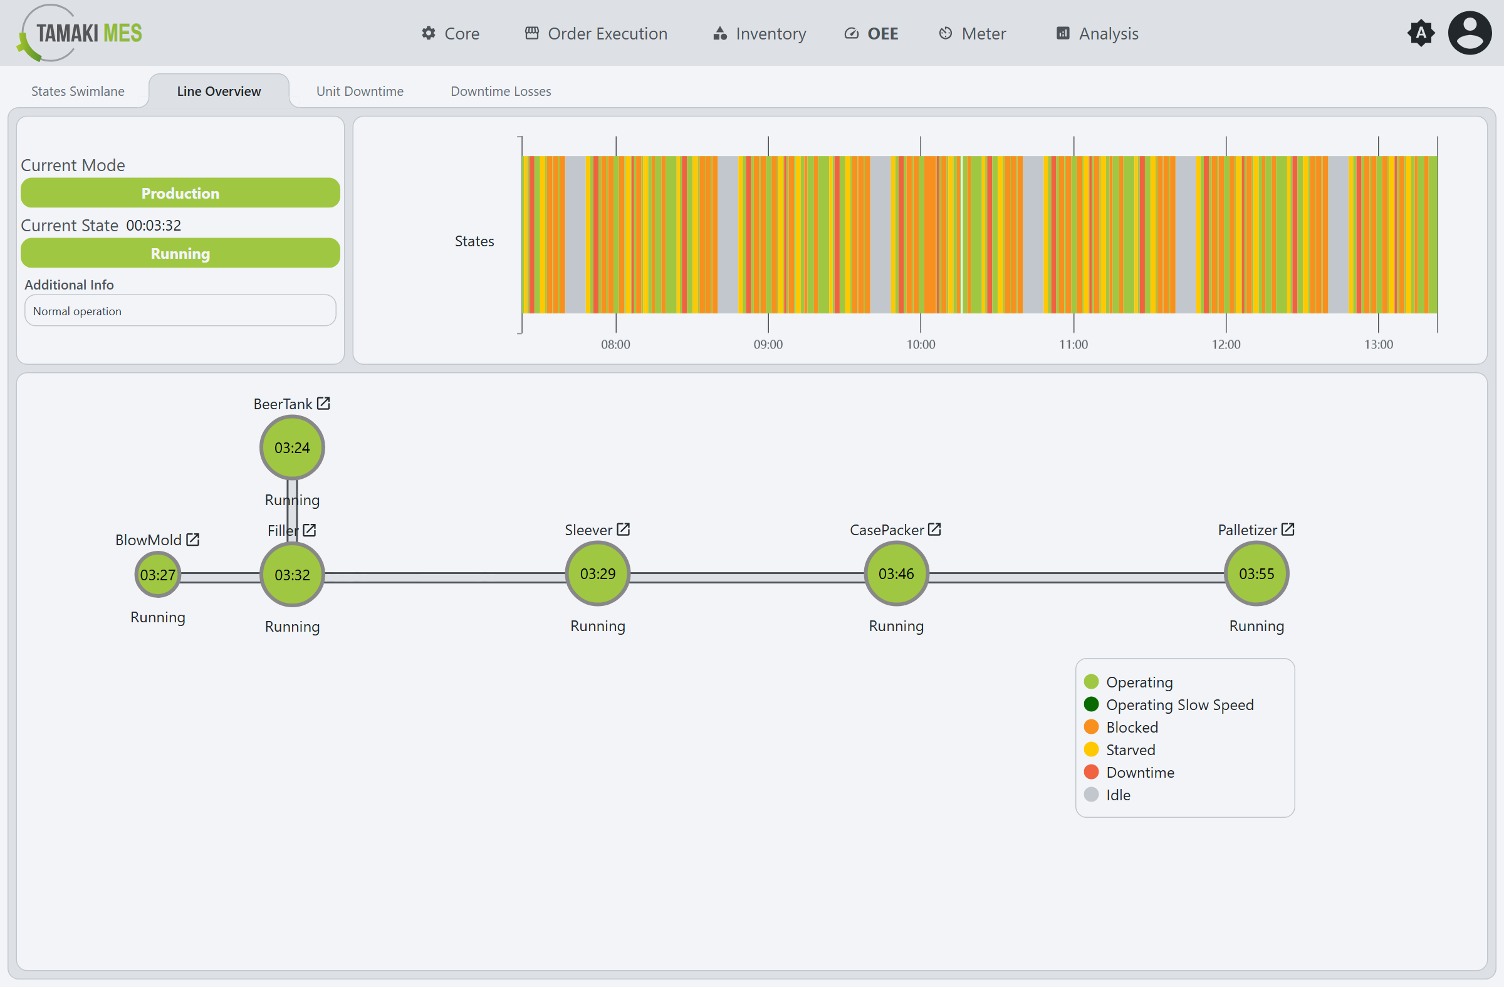Click the Sleever unit label

588,530
